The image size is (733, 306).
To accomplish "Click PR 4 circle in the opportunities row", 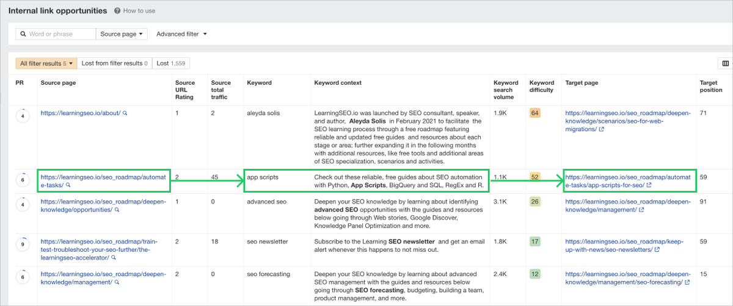I will (x=23, y=204).
